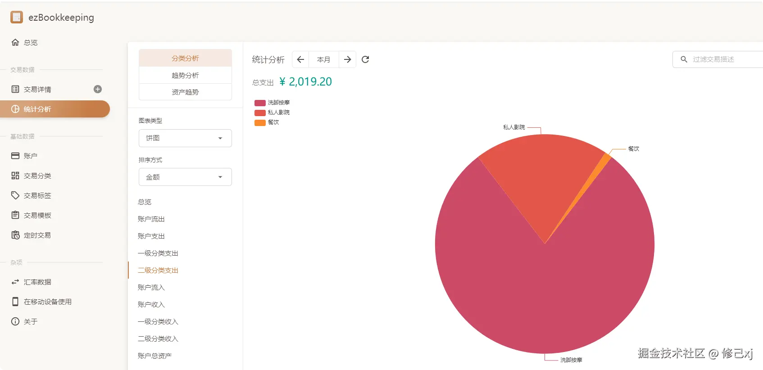
Task: Open the 统计分析 sidebar item
Action: 55,109
